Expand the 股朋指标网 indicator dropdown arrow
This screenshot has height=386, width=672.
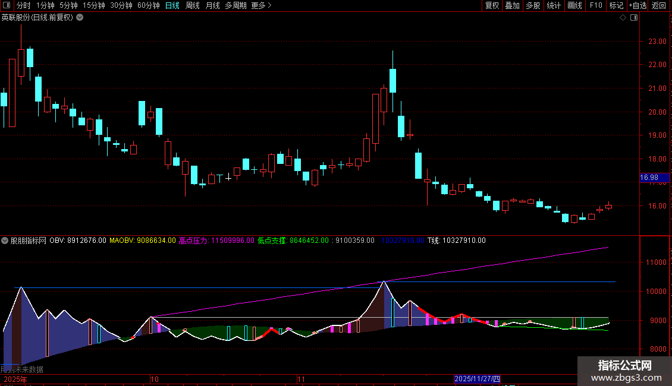click(x=5, y=241)
